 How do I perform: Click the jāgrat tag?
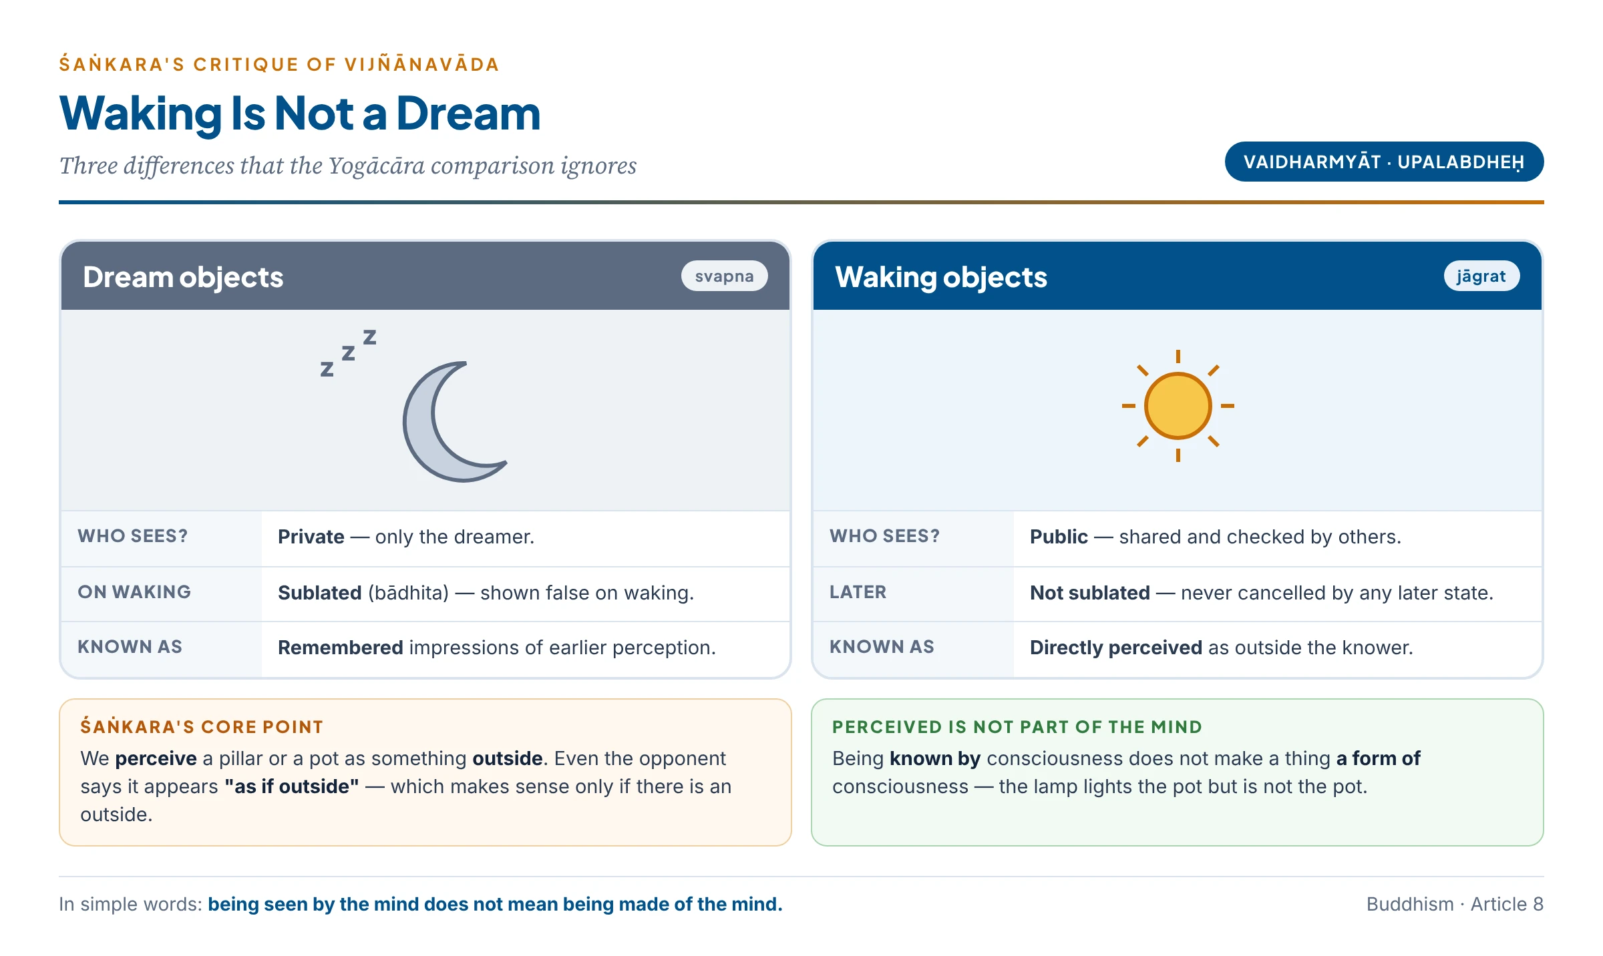pyautogui.click(x=1481, y=276)
